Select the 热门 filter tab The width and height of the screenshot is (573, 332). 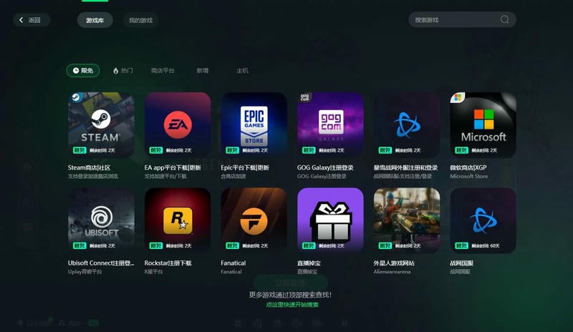[122, 71]
